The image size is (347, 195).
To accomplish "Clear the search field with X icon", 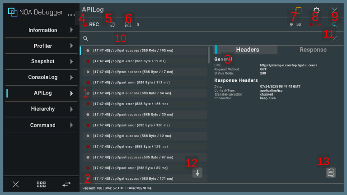I will point(335,39).
